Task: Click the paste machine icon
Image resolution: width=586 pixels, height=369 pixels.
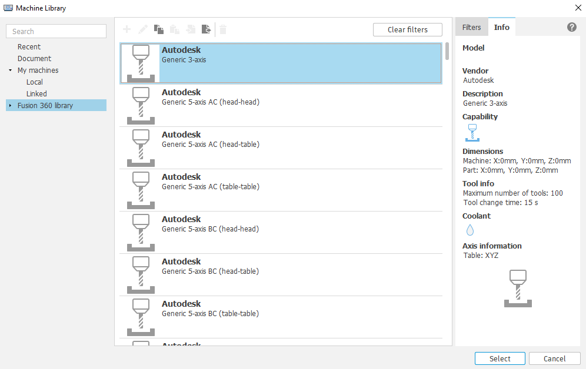Action: [x=174, y=29]
